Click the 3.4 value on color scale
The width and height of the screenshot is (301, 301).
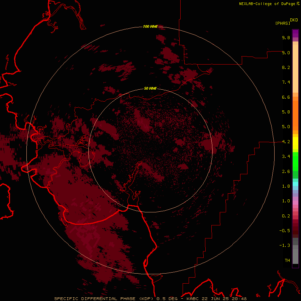[286, 157]
